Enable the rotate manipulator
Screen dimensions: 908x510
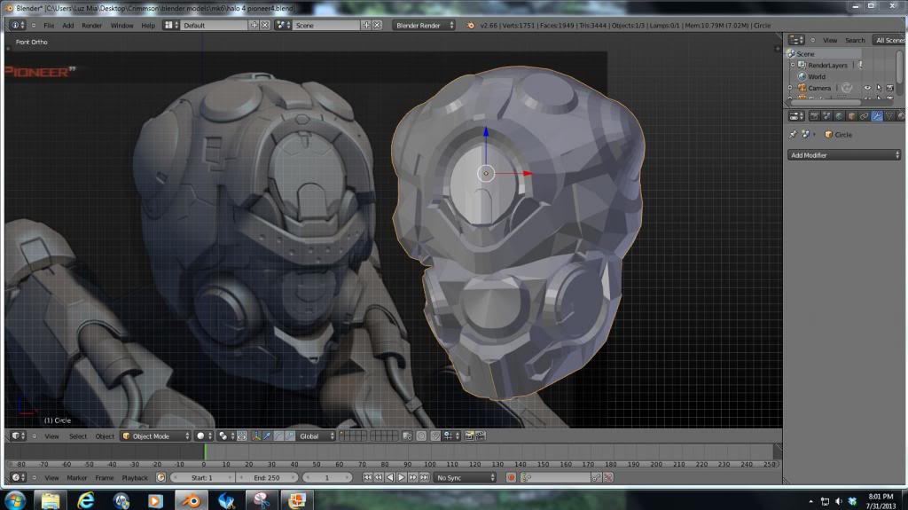click(x=278, y=435)
